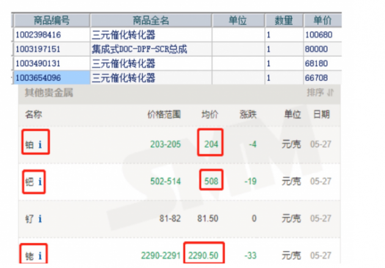Click the 价格范围 column label
This screenshot has width=385, height=268.
pyautogui.click(x=164, y=114)
